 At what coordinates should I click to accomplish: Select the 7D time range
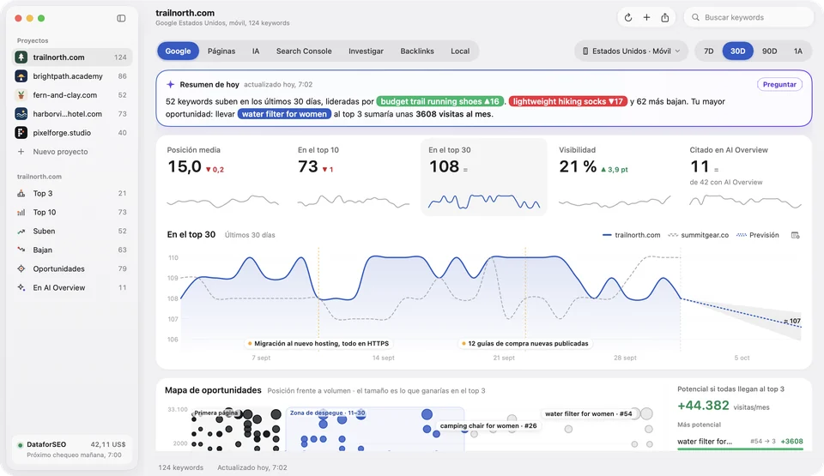[708, 51]
